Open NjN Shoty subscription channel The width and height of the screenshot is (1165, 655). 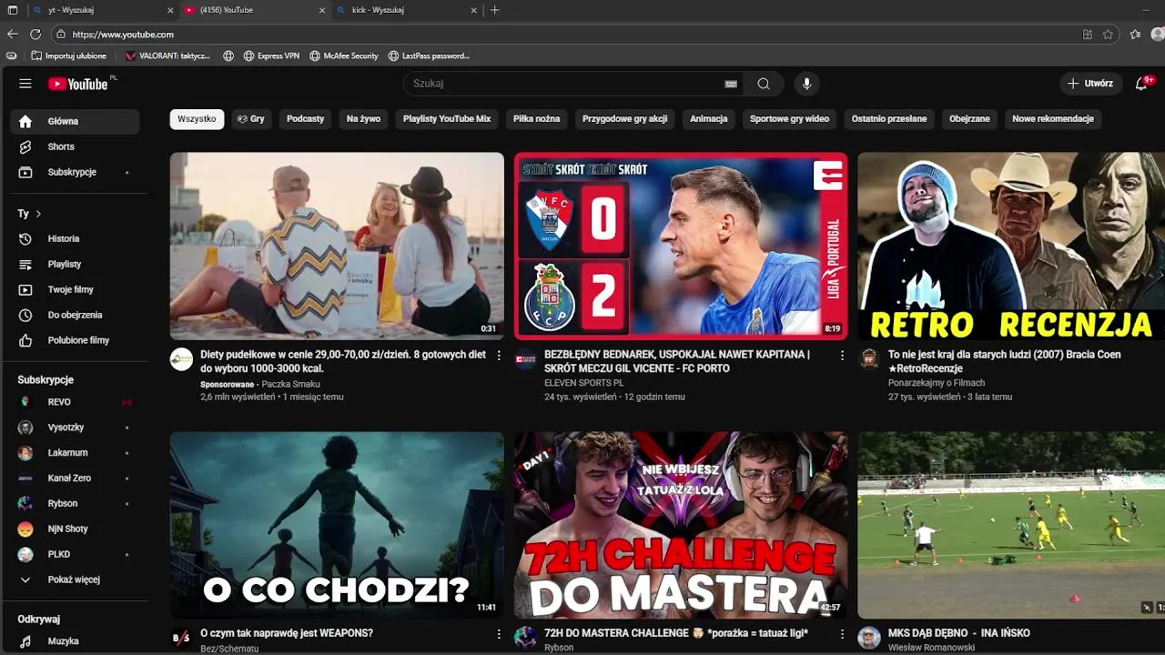75,529
